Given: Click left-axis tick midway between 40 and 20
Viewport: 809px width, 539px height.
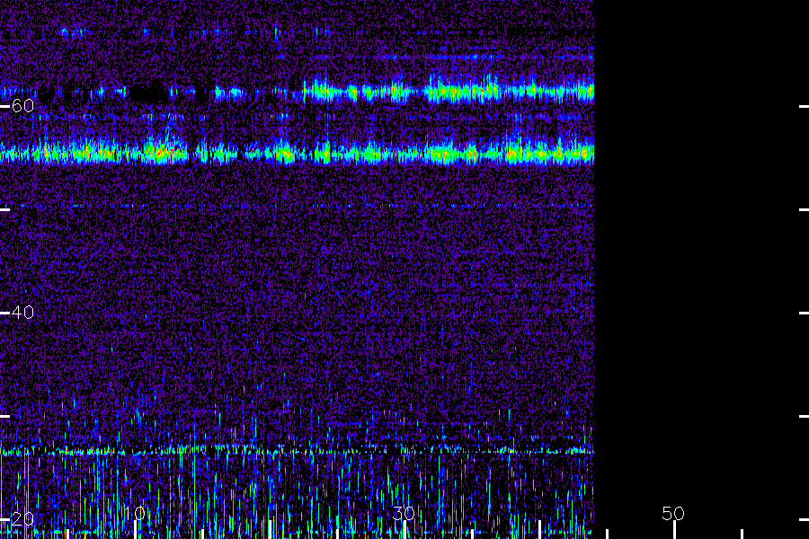Looking at the screenshot, I should tap(4, 416).
